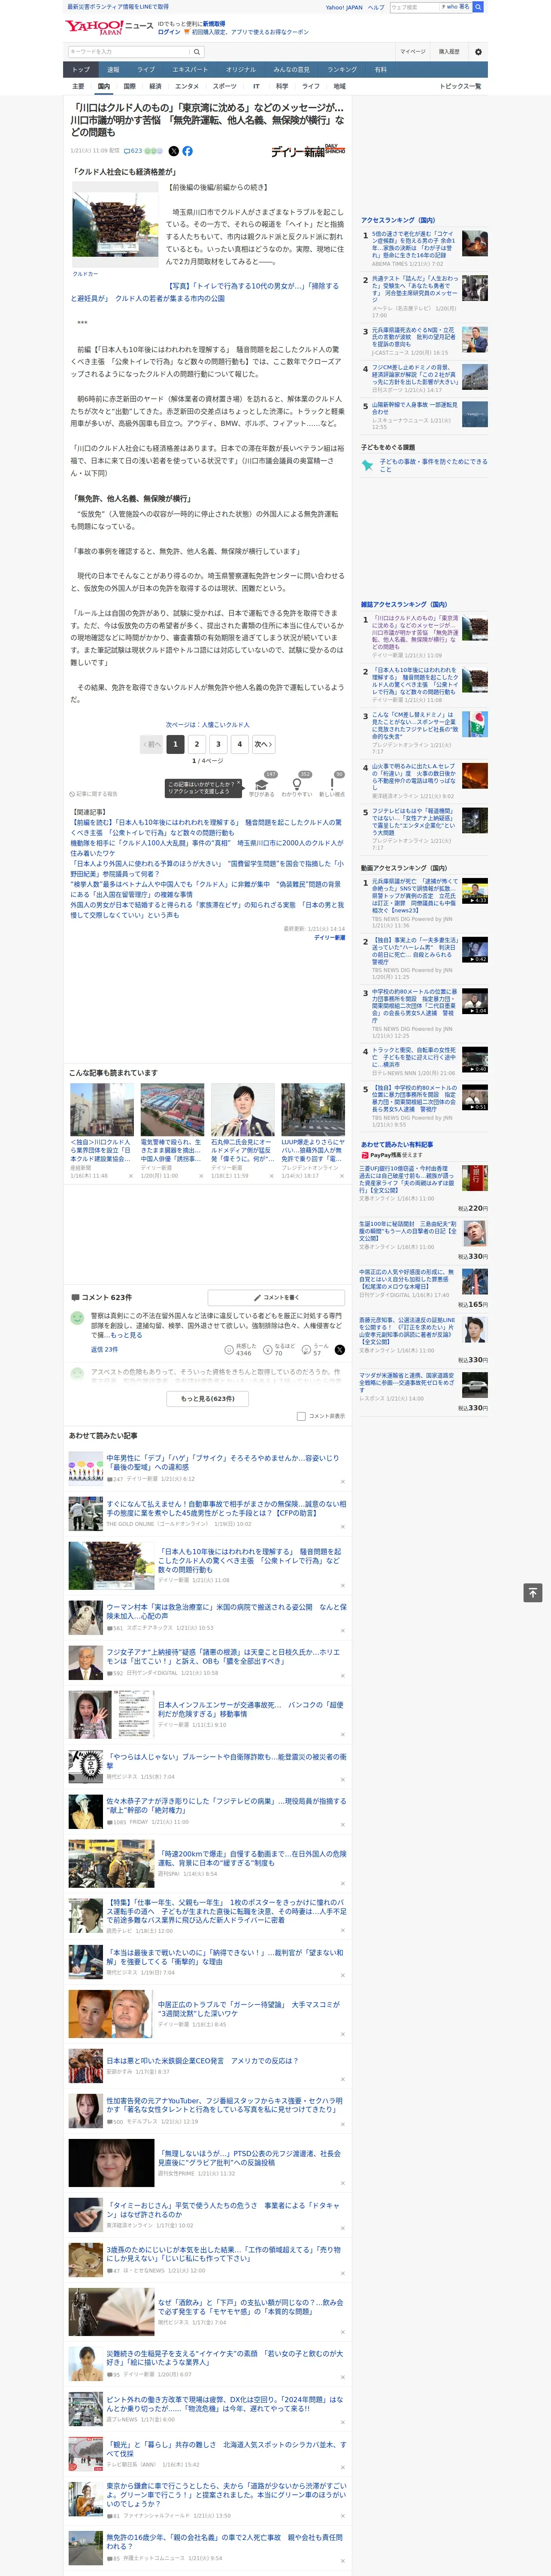Open the オリジナル tab
The height and width of the screenshot is (2576, 551).
pyautogui.click(x=241, y=70)
